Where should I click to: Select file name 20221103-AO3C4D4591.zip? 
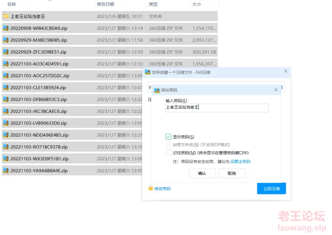[x=39, y=64]
